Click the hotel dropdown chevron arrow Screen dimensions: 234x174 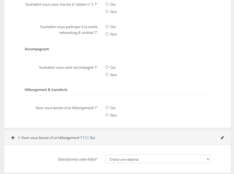point(208,159)
